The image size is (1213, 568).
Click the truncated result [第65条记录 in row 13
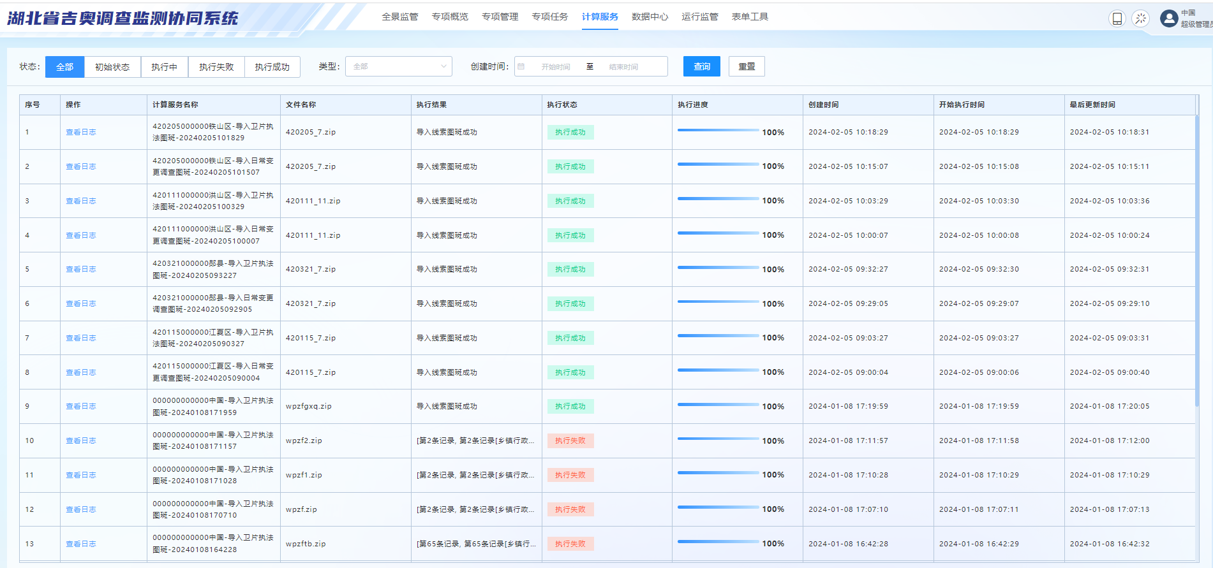(476, 544)
